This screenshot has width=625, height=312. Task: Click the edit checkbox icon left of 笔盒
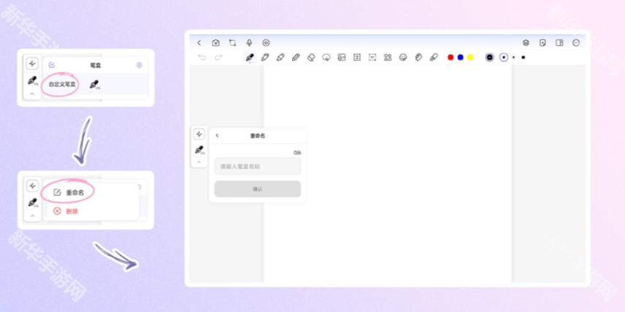51,65
